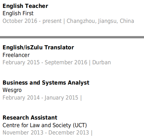Click the February 2014 - January 2015 dates
This screenshot has height=139, width=144.
coord(40,98)
